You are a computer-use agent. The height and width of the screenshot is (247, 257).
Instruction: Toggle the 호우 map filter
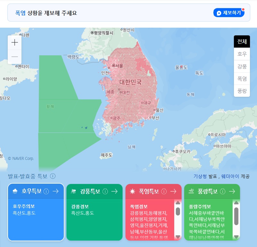tap(242, 54)
